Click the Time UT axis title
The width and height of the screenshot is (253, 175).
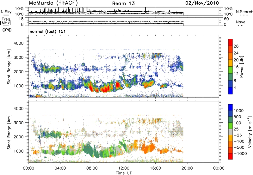coord(124,173)
